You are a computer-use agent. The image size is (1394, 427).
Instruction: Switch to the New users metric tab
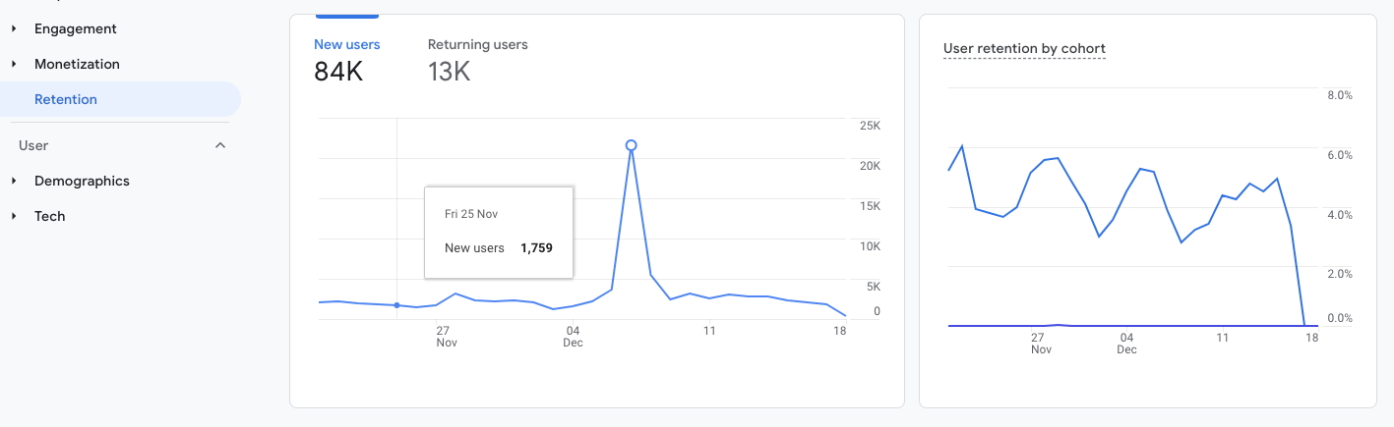click(x=346, y=45)
